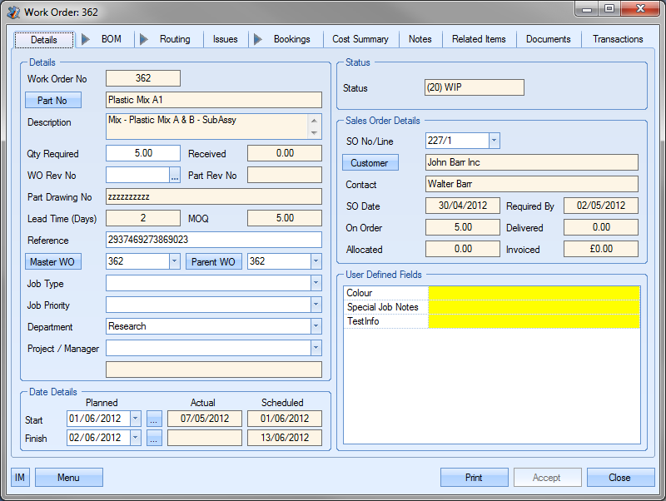666x501 pixels.
Task: Click the arrow icon before the Routing tab
Action: [x=143, y=39]
